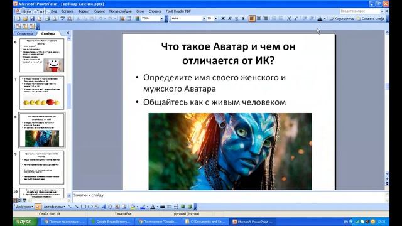
Task: Open the Действия drawing menu dropdown
Action: coord(24,207)
